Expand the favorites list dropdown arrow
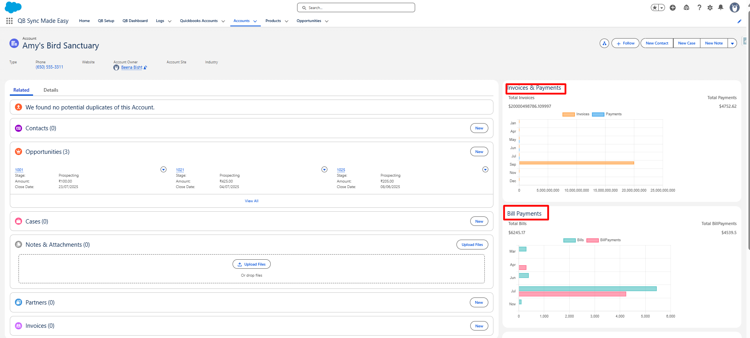The image size is (750, 338). click(x=662, y=7)
